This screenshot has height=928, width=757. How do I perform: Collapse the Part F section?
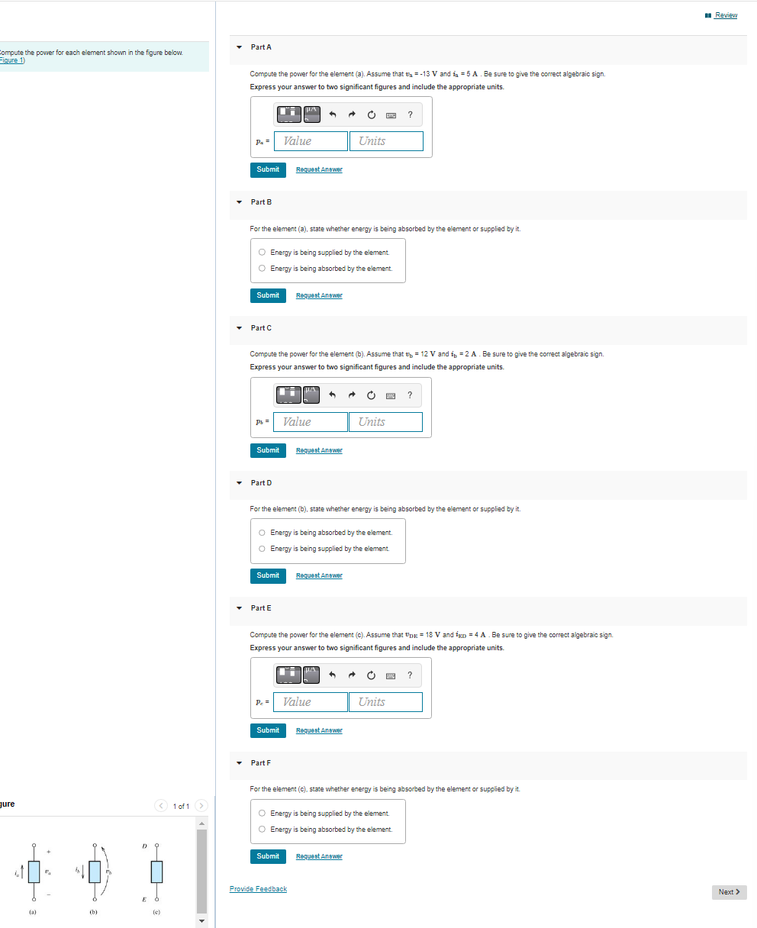pyautogui.click(x=239, y=762)
